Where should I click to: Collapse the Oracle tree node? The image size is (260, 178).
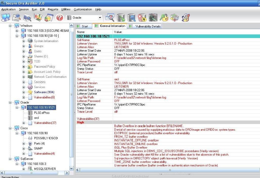click(10, 102)
